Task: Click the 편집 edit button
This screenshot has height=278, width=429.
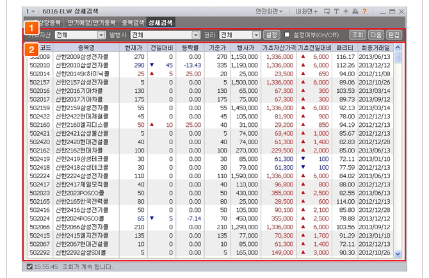Action: click(x=394, y=35)
